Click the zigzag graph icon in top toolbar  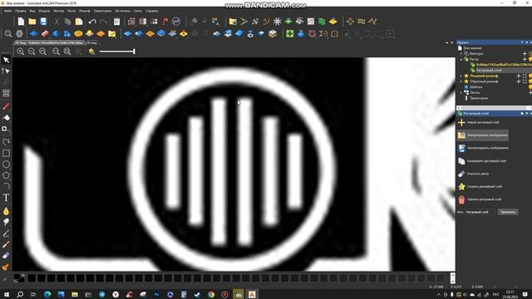coord(372,22)
